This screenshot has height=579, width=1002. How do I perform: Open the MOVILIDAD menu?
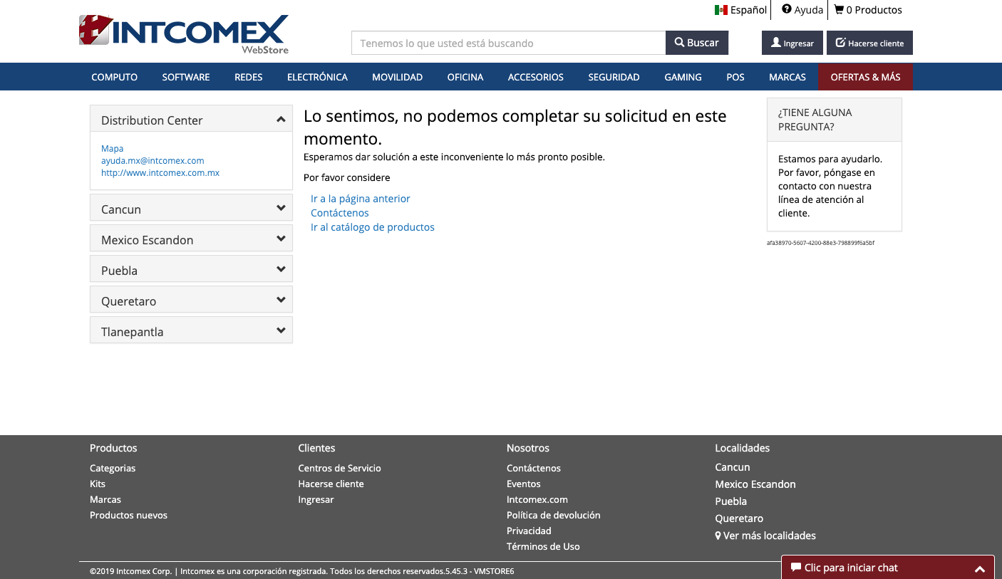(398, 77)
